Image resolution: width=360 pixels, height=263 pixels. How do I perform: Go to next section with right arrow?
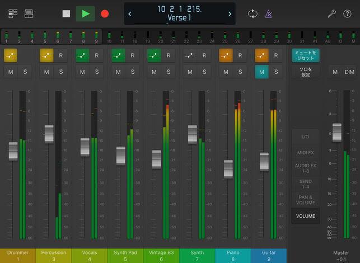[x=230, y=14]
